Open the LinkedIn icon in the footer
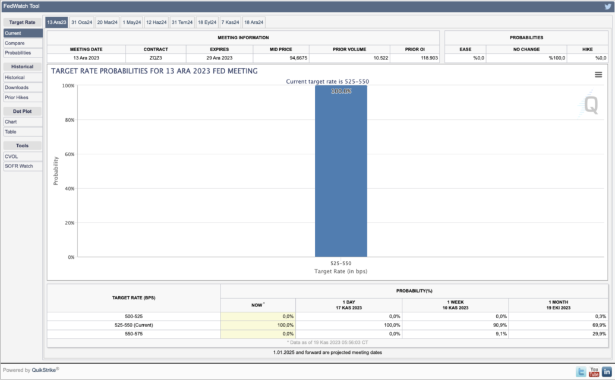The height and width of the screenshot is (380, 615). [x=607, y=371]
